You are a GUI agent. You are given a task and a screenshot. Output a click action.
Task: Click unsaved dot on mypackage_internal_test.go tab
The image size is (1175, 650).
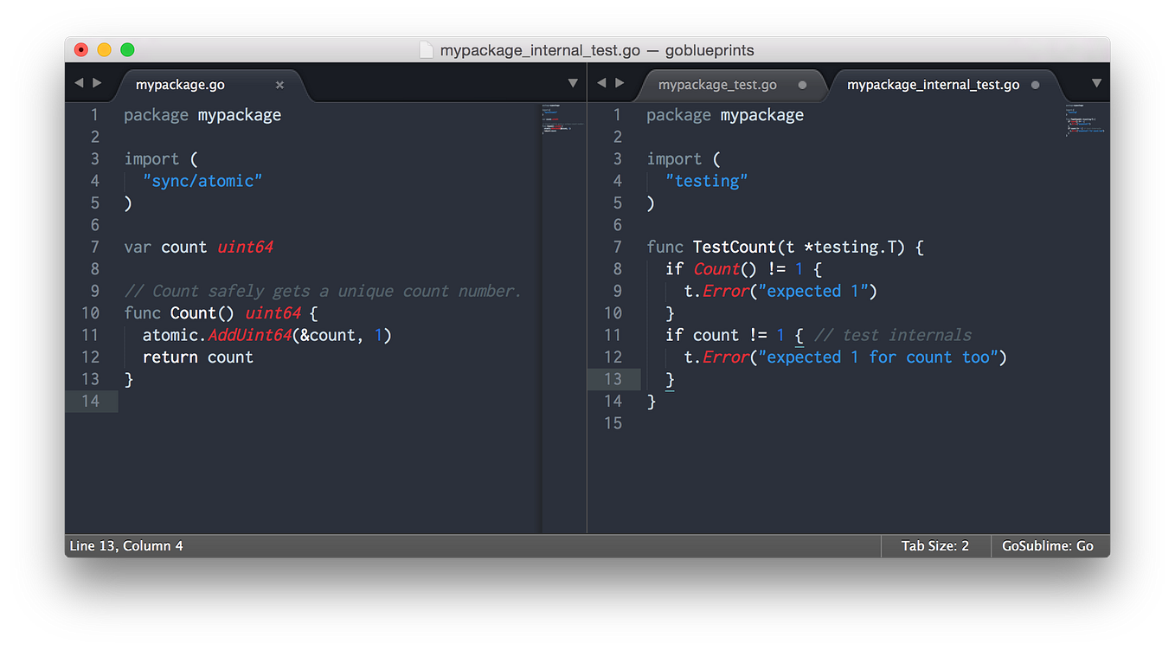[x=1036, y=85]
